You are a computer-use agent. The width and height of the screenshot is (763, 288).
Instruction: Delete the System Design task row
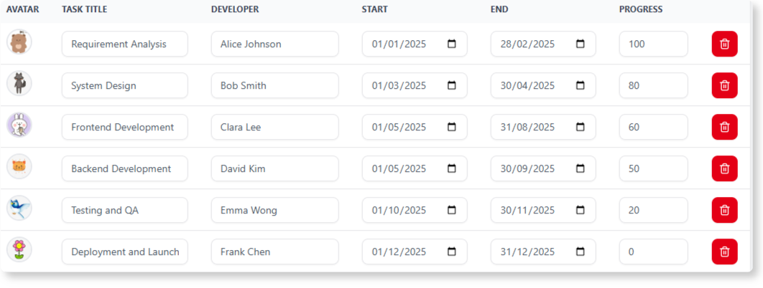pos(724,85)
